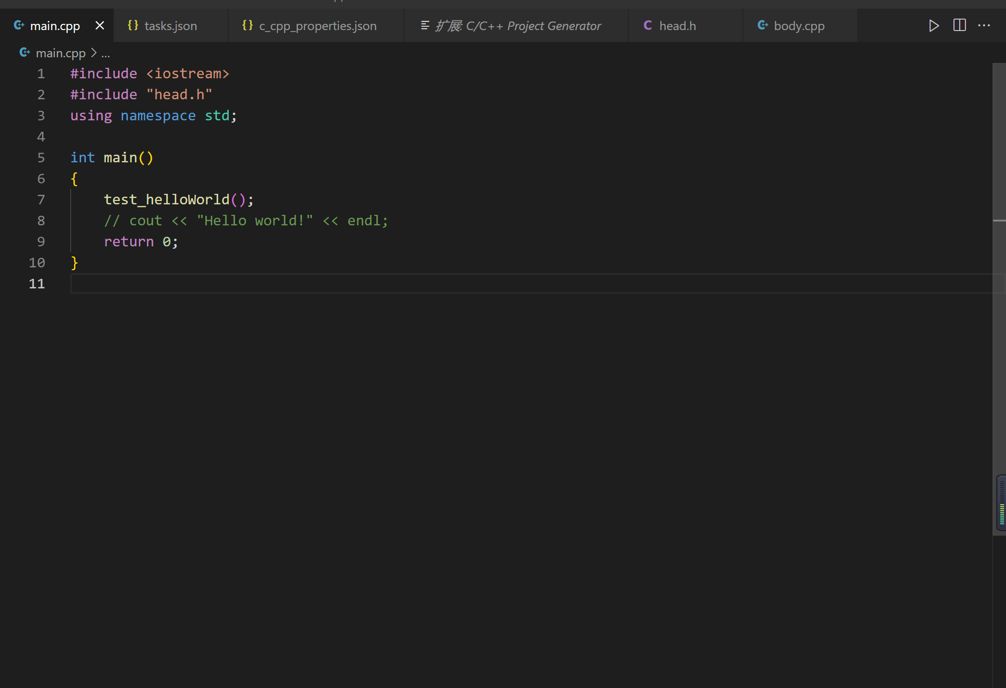Open the More Actions ellipsis menu

[x=984, y=25]
